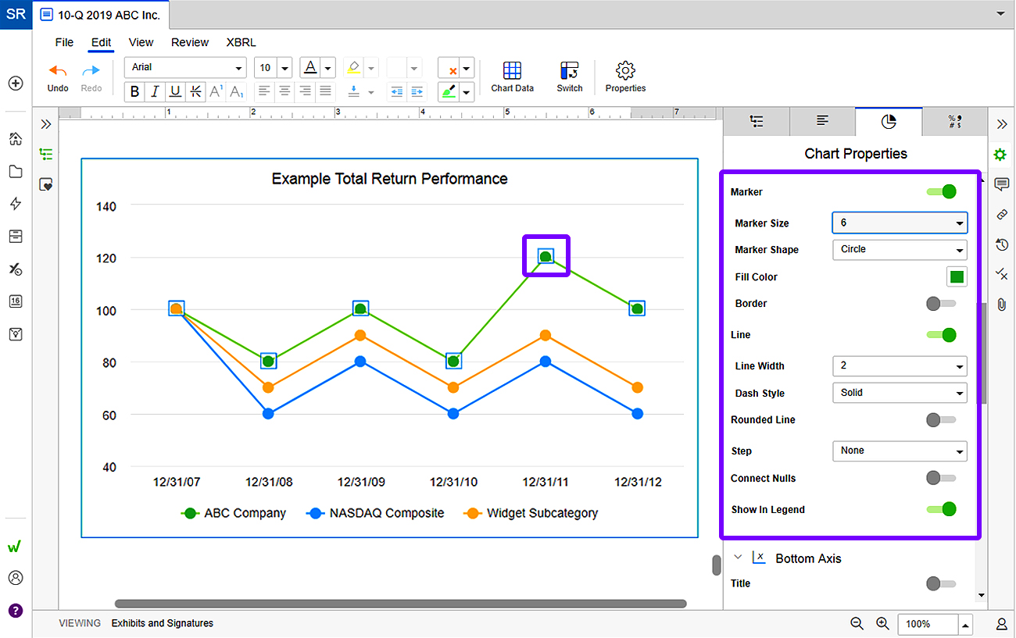Click ABC Company legend entry

(x=234, y=513)
